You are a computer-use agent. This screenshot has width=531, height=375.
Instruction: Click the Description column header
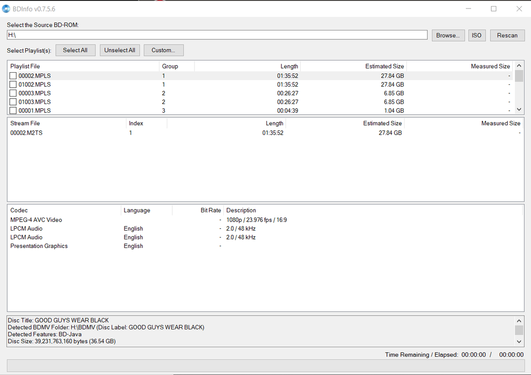[x=373, y=210]
